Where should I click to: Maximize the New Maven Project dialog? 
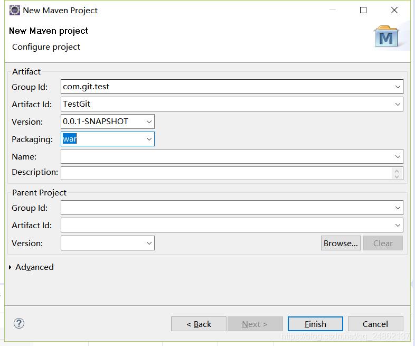pyautogui.click(x=363, y=10)
